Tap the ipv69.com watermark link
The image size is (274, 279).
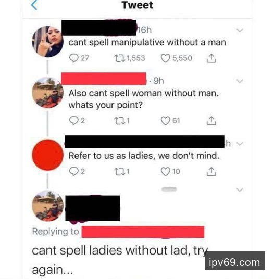click(234, 263)
